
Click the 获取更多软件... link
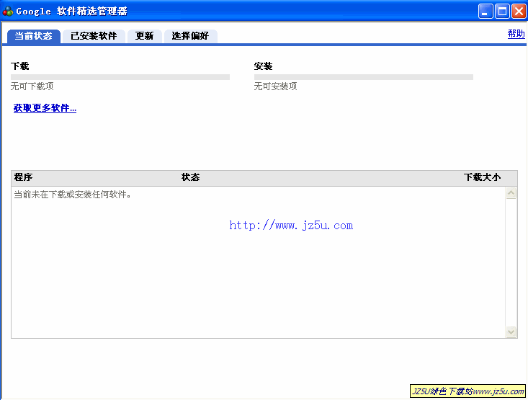[x=45, y=108]
